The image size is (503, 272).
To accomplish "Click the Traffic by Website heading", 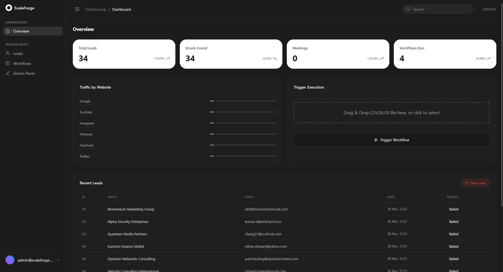I will 95,87.
